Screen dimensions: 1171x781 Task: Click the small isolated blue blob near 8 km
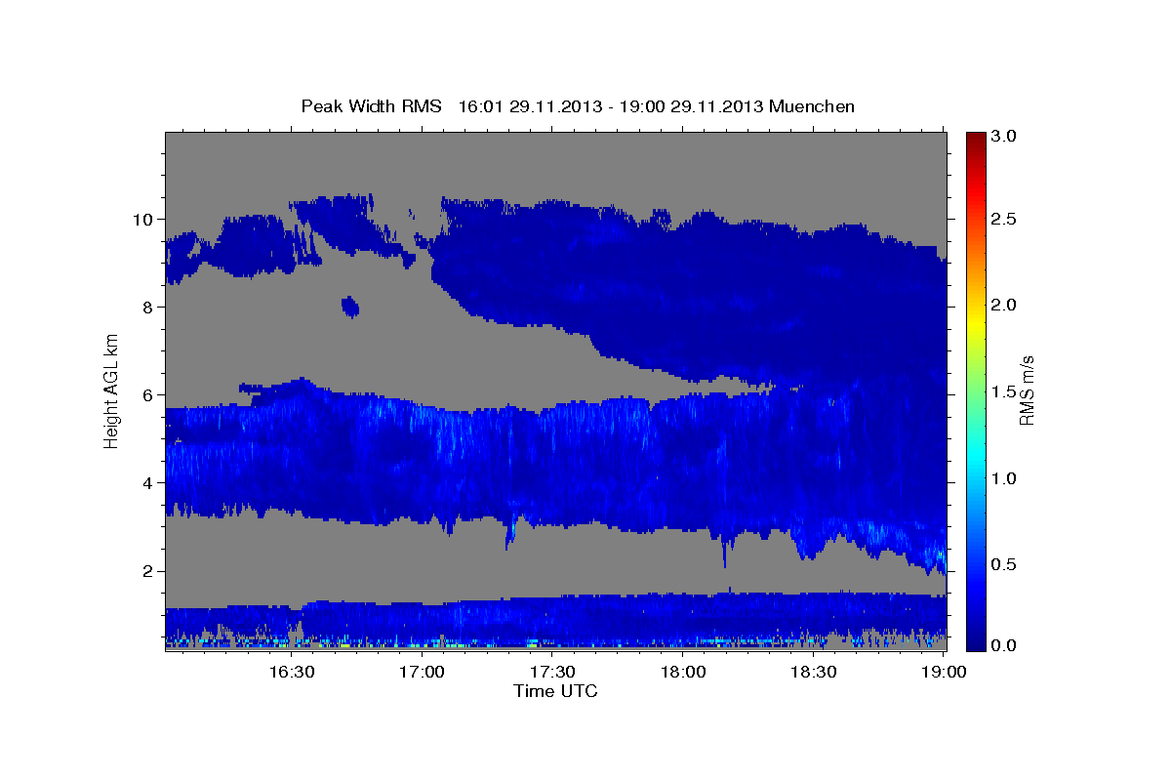coord(349,308)
